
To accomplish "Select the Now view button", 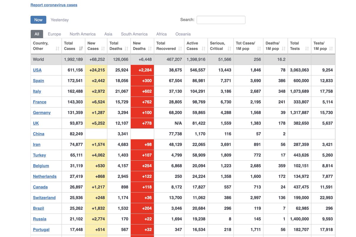I will (x=38, y=20).
